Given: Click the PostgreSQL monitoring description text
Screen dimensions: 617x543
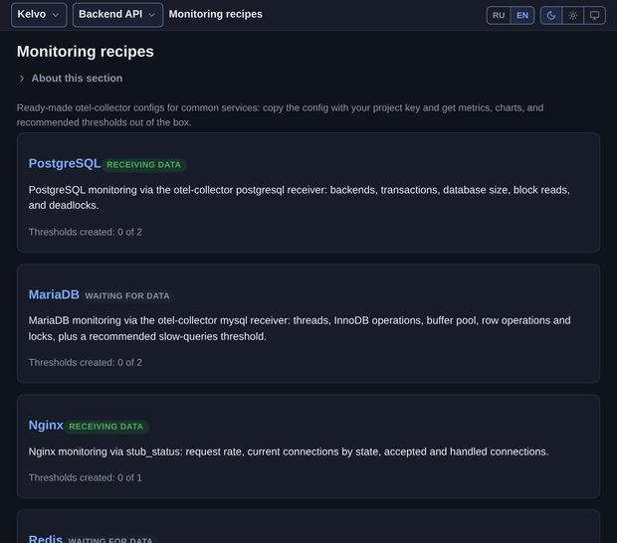Looking at the screenshot, I should [300, 197].
